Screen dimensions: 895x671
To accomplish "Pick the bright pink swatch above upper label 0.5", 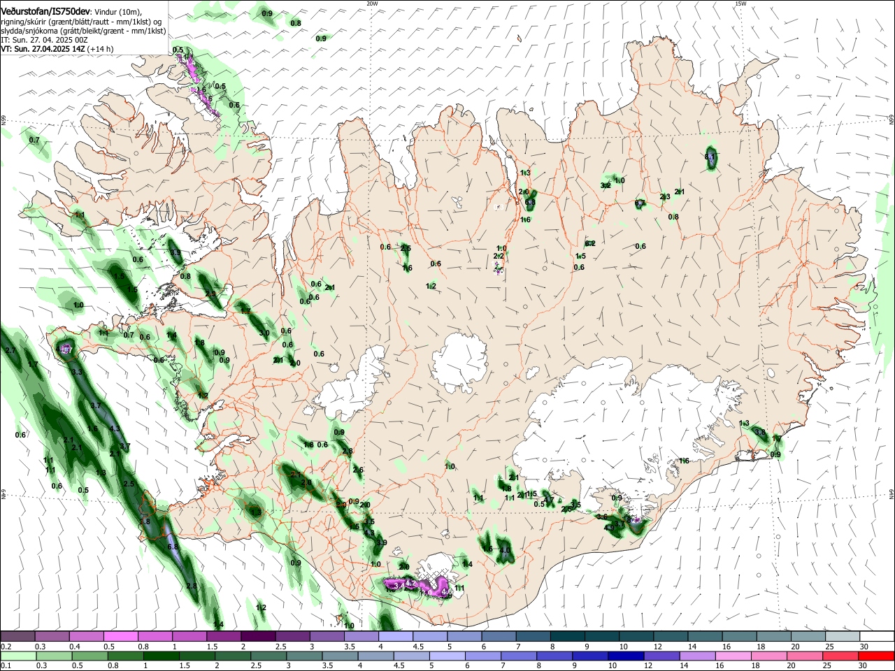I will tap(121, 637).
